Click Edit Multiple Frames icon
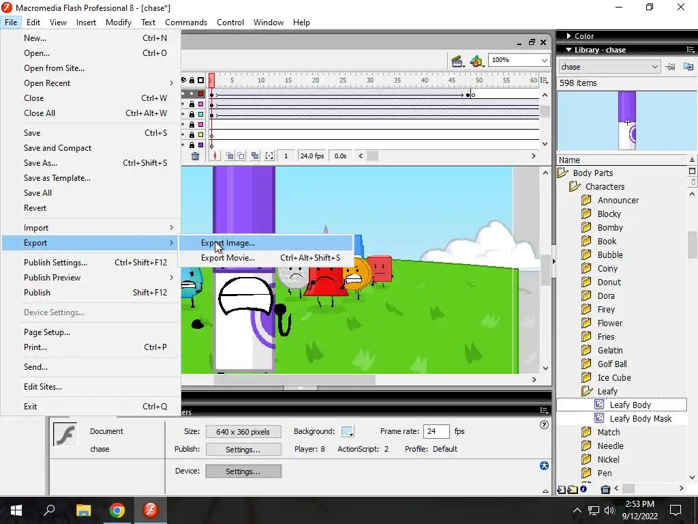Viewport: 698px width, 524px height. pyautogui.click(x=255, y=156)
